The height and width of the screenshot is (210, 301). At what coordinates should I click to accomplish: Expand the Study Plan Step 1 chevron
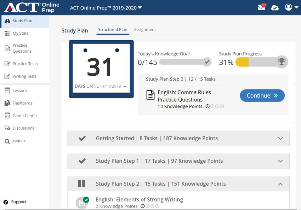coord(280,161)
